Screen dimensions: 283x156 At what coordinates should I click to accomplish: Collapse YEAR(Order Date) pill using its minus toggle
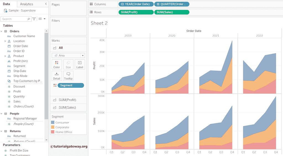pos(122,4)
